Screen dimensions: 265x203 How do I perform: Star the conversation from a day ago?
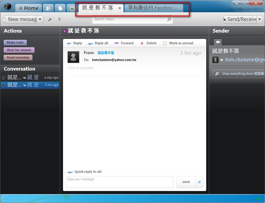click(4, 78)
